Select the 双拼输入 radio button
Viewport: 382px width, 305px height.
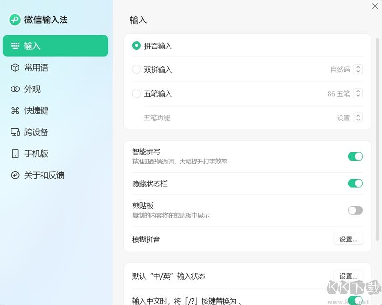137,69
